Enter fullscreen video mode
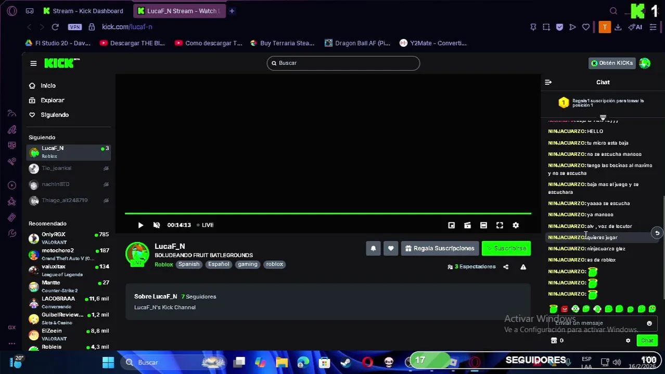 pyautogui.click(x=500, y=225)
